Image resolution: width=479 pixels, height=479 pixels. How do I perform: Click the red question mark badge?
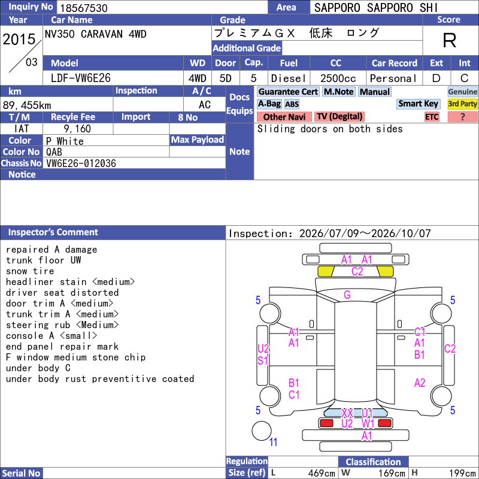click(462, 117)
